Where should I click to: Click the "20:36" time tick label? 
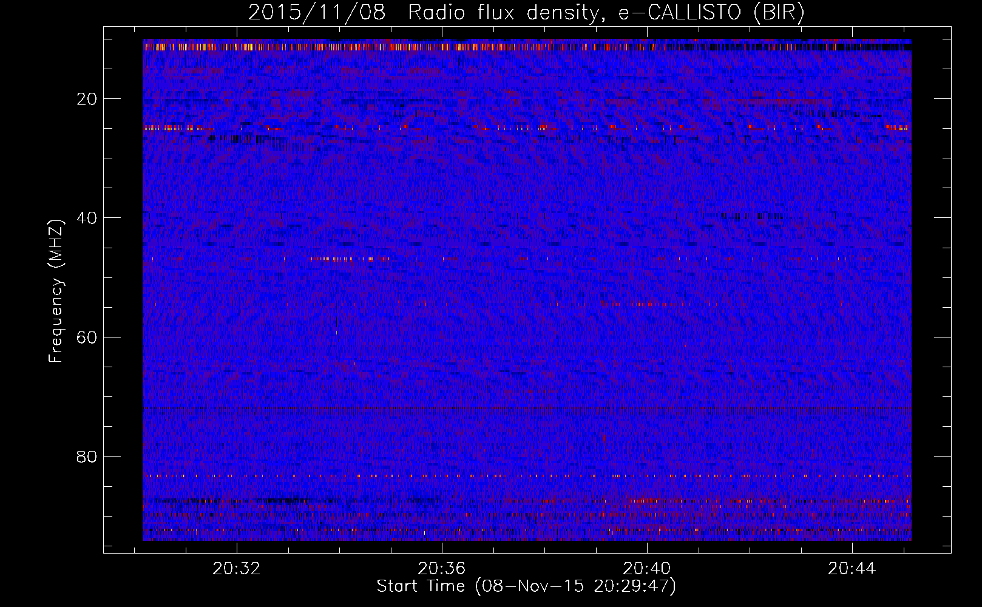(442, 569)
